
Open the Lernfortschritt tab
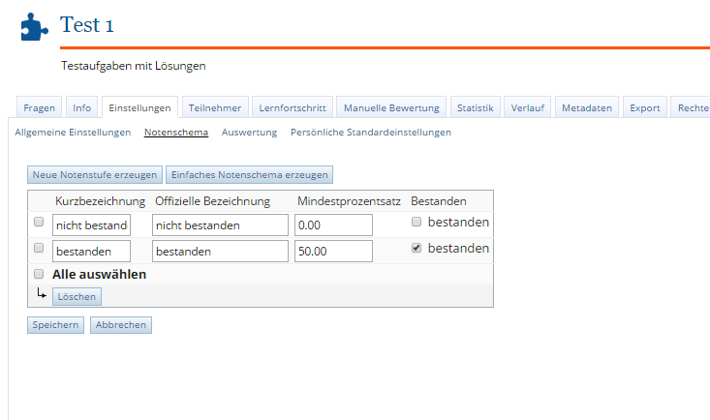pos(293,108)
